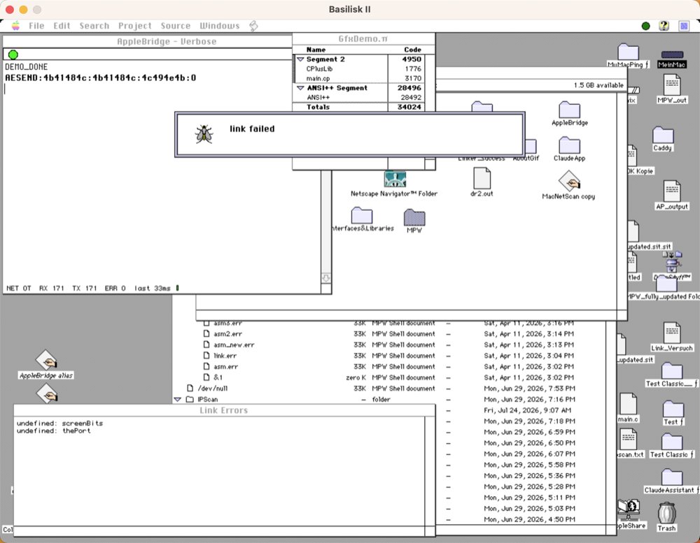Select the ClaudeApp folder icon

point(569,146)
